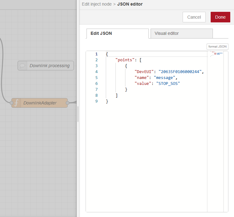
Task: Click the comment bubble icon on Downlink processing
Action: click(22, 66)
